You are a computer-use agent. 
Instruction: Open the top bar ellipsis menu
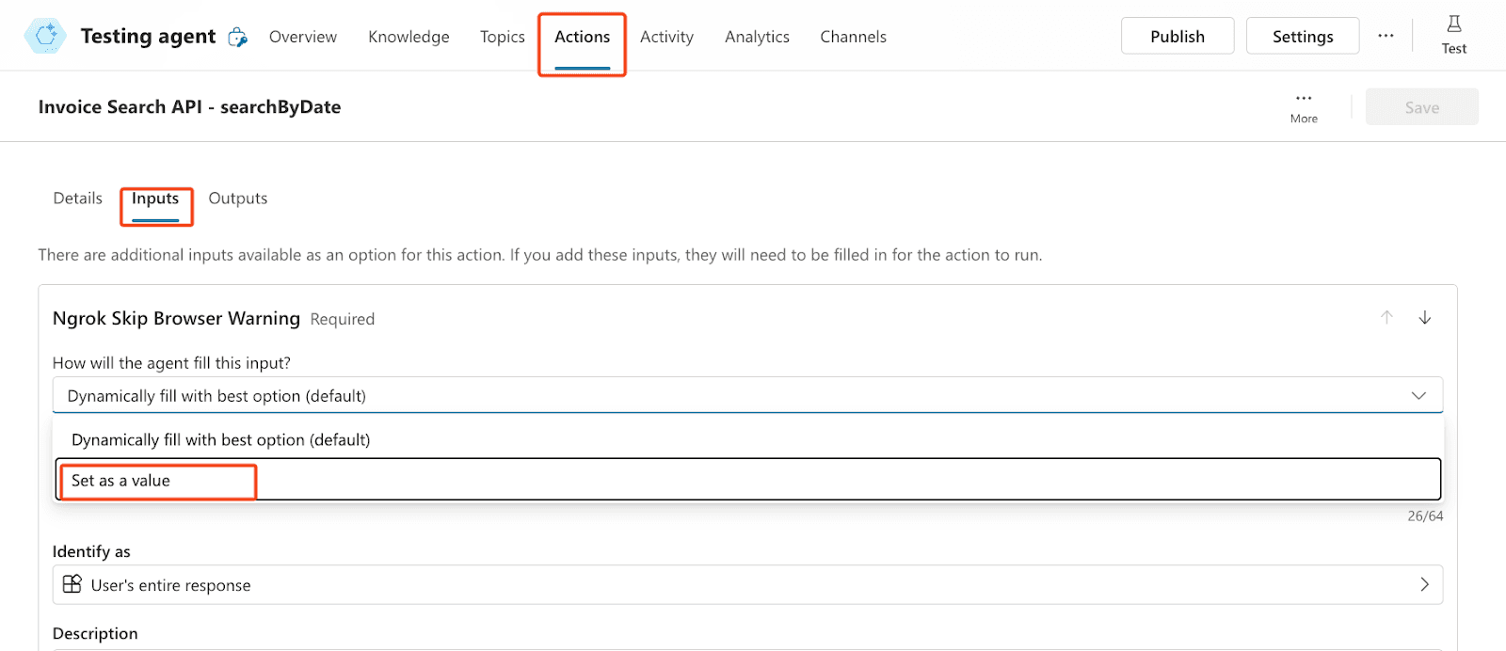pyautogui.click(x=1386, y=36)
